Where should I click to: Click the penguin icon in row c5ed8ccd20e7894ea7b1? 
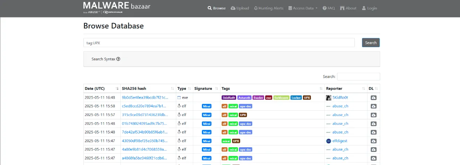(x=179, y=106)
